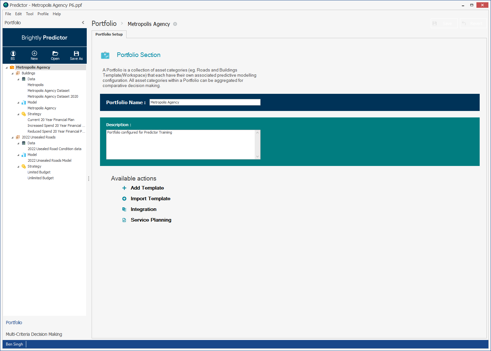Image resolution: width=491 pixels, height=351 pixels.
Task: Click the circle icon beside Import Template
Action: click(x=124, y=199)
